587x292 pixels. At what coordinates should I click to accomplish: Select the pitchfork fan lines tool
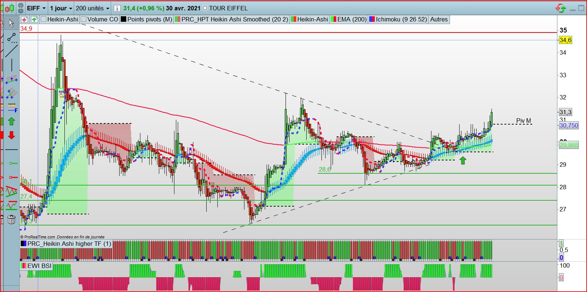click(x=11, y=93)
